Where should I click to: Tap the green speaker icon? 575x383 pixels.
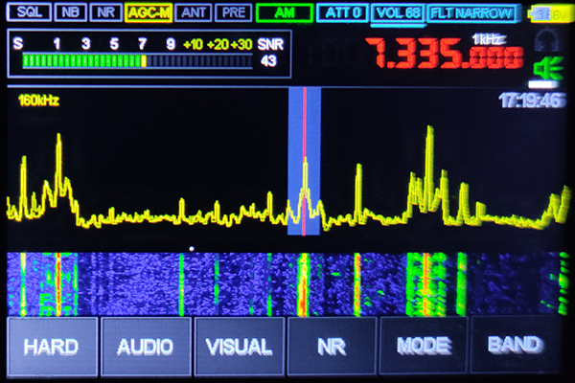click(547, 69)
